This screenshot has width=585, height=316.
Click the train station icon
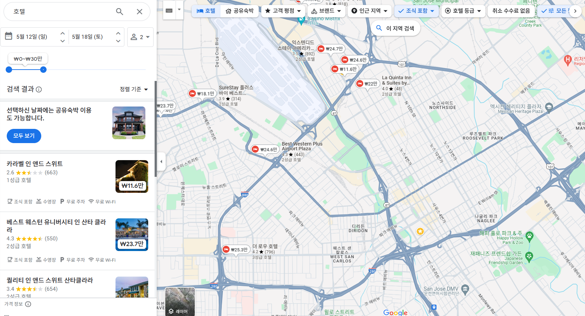[x=434, y=307]
